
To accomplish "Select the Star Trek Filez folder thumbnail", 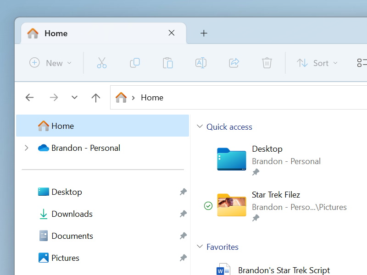I will click(232, 205).
